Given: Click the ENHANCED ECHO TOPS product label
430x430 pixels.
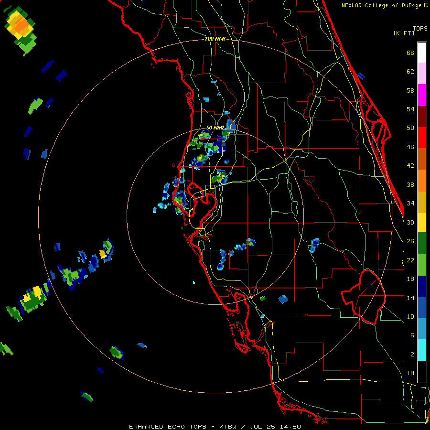Looking at the screenshot, I should 168,427.
